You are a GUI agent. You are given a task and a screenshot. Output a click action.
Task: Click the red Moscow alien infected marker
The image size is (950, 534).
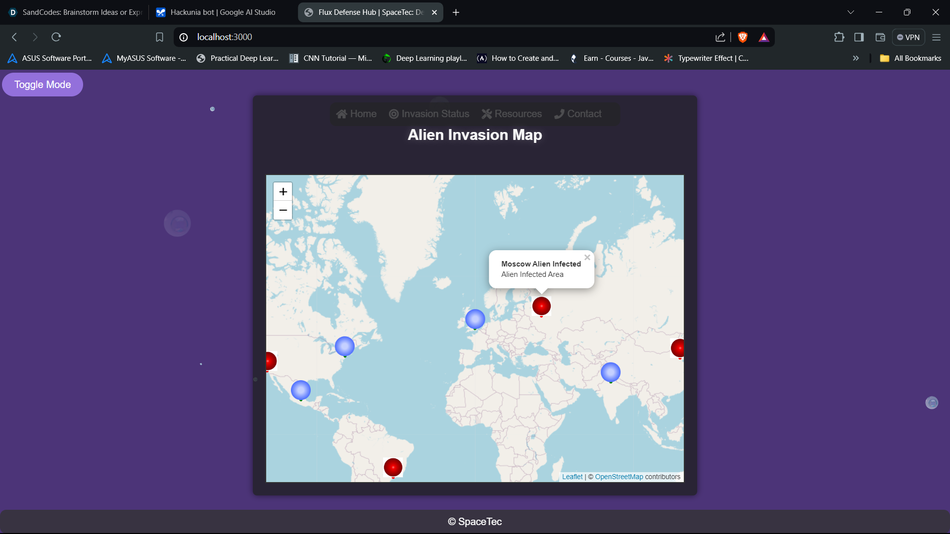tap(541, 306)
